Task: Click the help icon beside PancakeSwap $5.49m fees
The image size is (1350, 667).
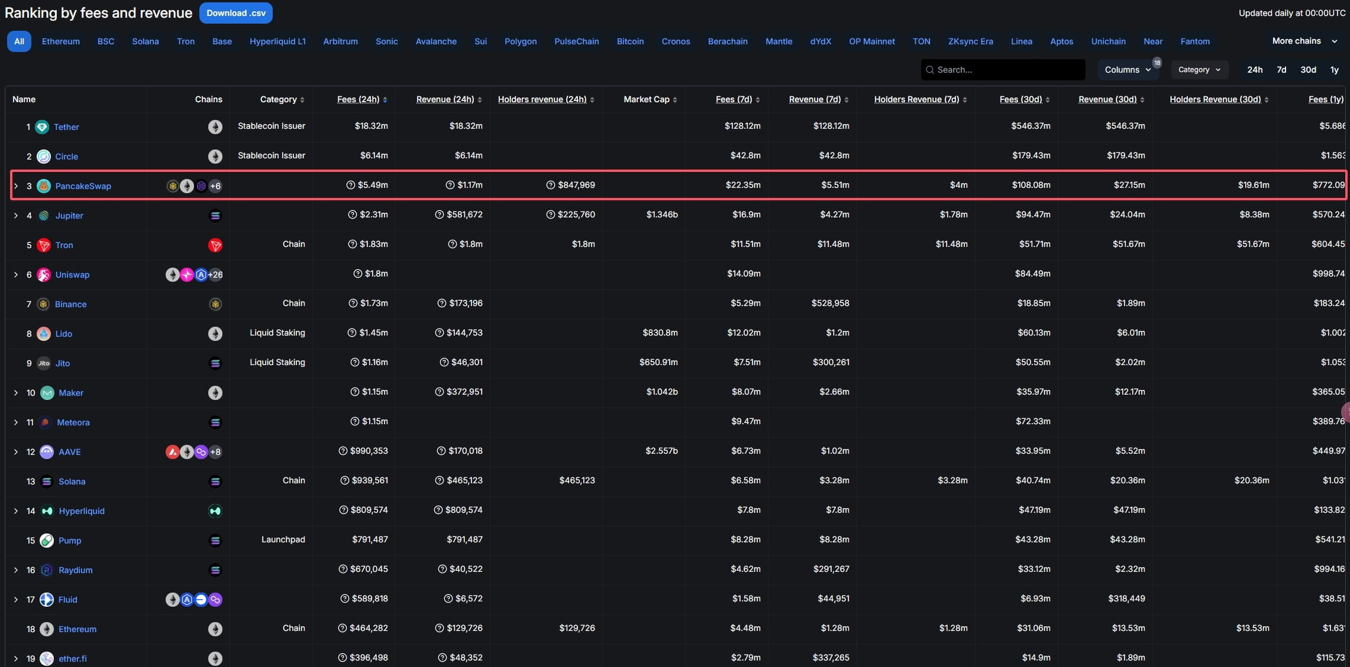Action: [351, 185]
